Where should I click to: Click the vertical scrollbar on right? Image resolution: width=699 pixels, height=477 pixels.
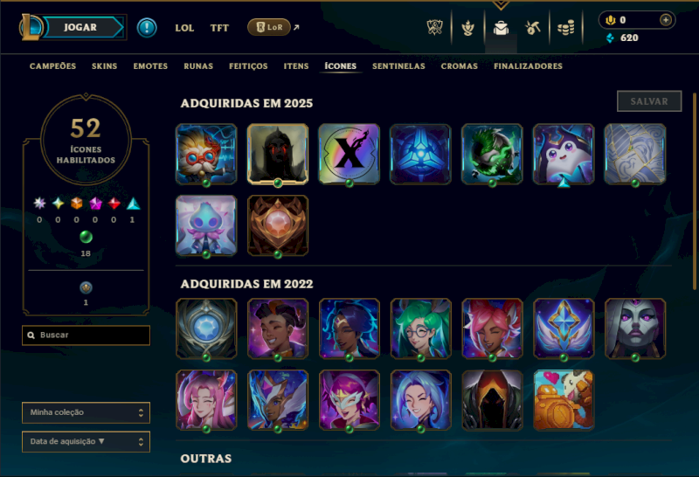click(694, 191)
